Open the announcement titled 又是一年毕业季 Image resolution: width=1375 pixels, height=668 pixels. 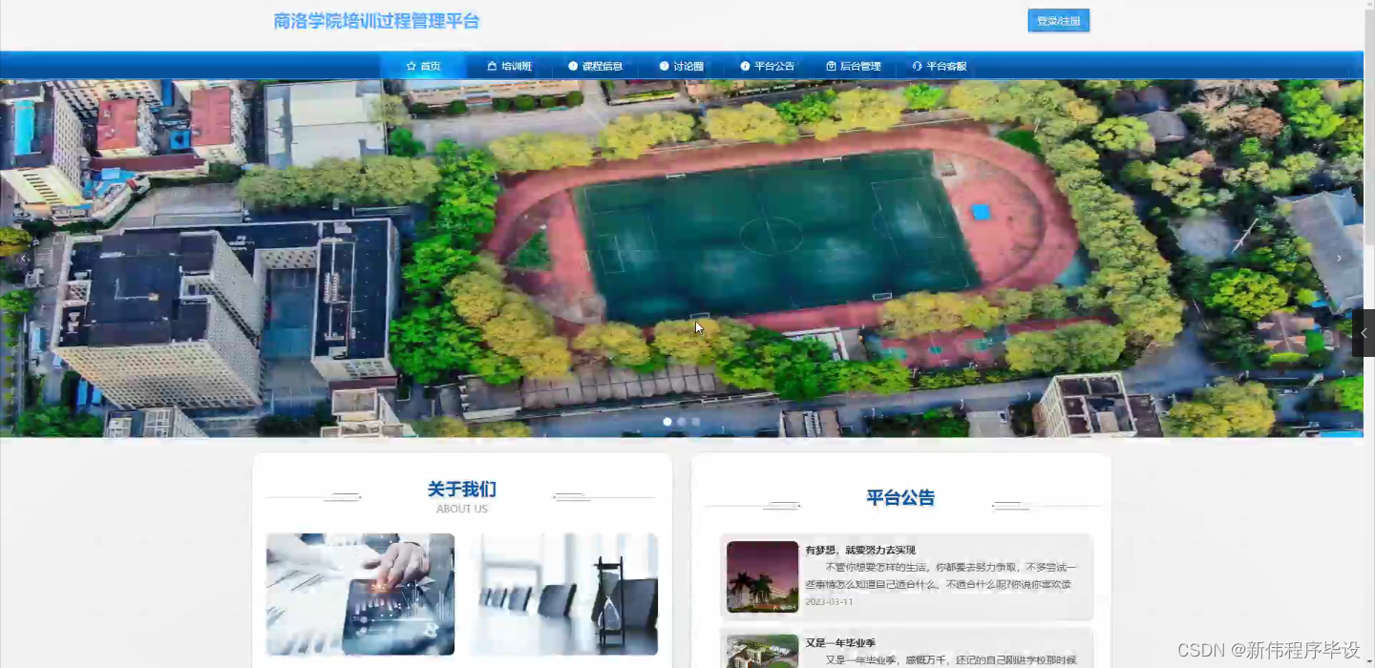[x=840, y=643]
